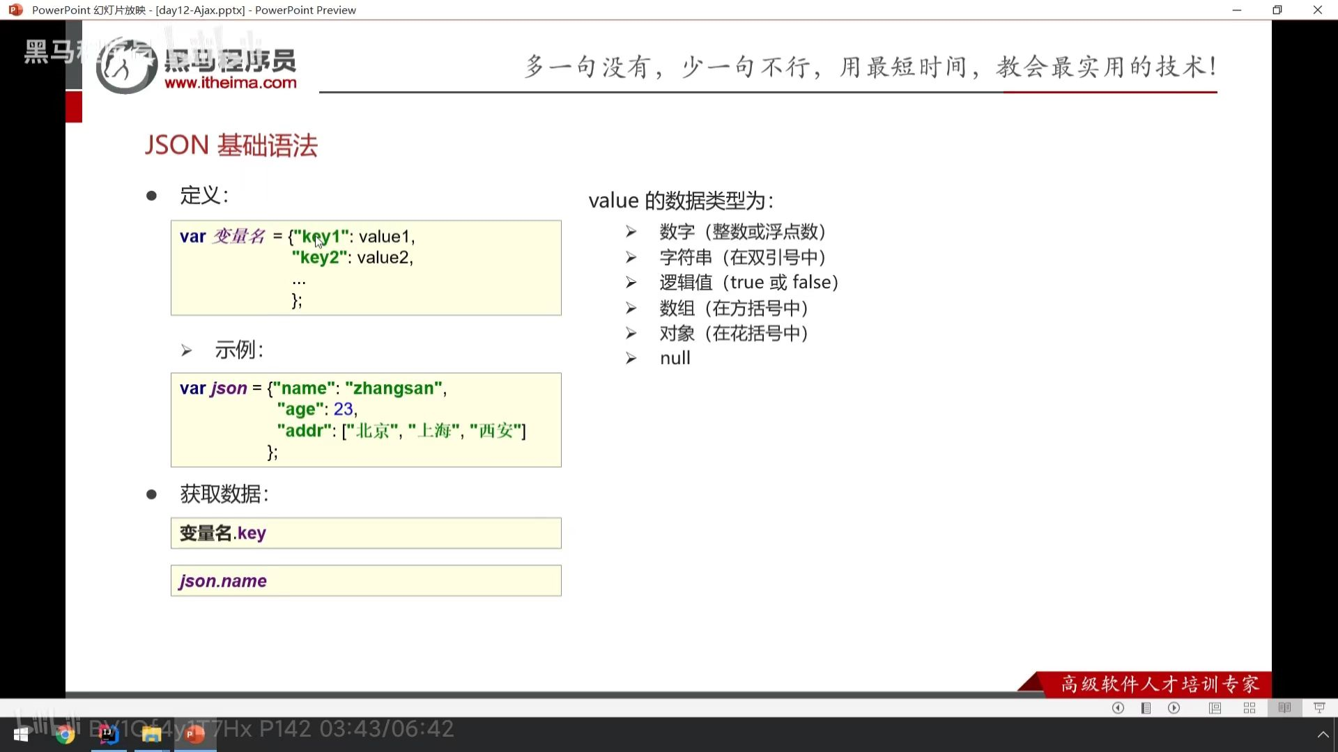Viewport: 1338px width, 752px height.
Task: Advance to next slide using arrow button
Action: tap(1174, 708)
